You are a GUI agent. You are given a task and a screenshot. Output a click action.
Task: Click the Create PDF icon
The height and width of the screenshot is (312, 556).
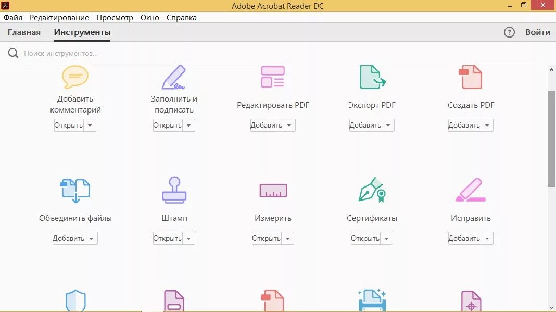pyautogui.click(x=471, y=77)
